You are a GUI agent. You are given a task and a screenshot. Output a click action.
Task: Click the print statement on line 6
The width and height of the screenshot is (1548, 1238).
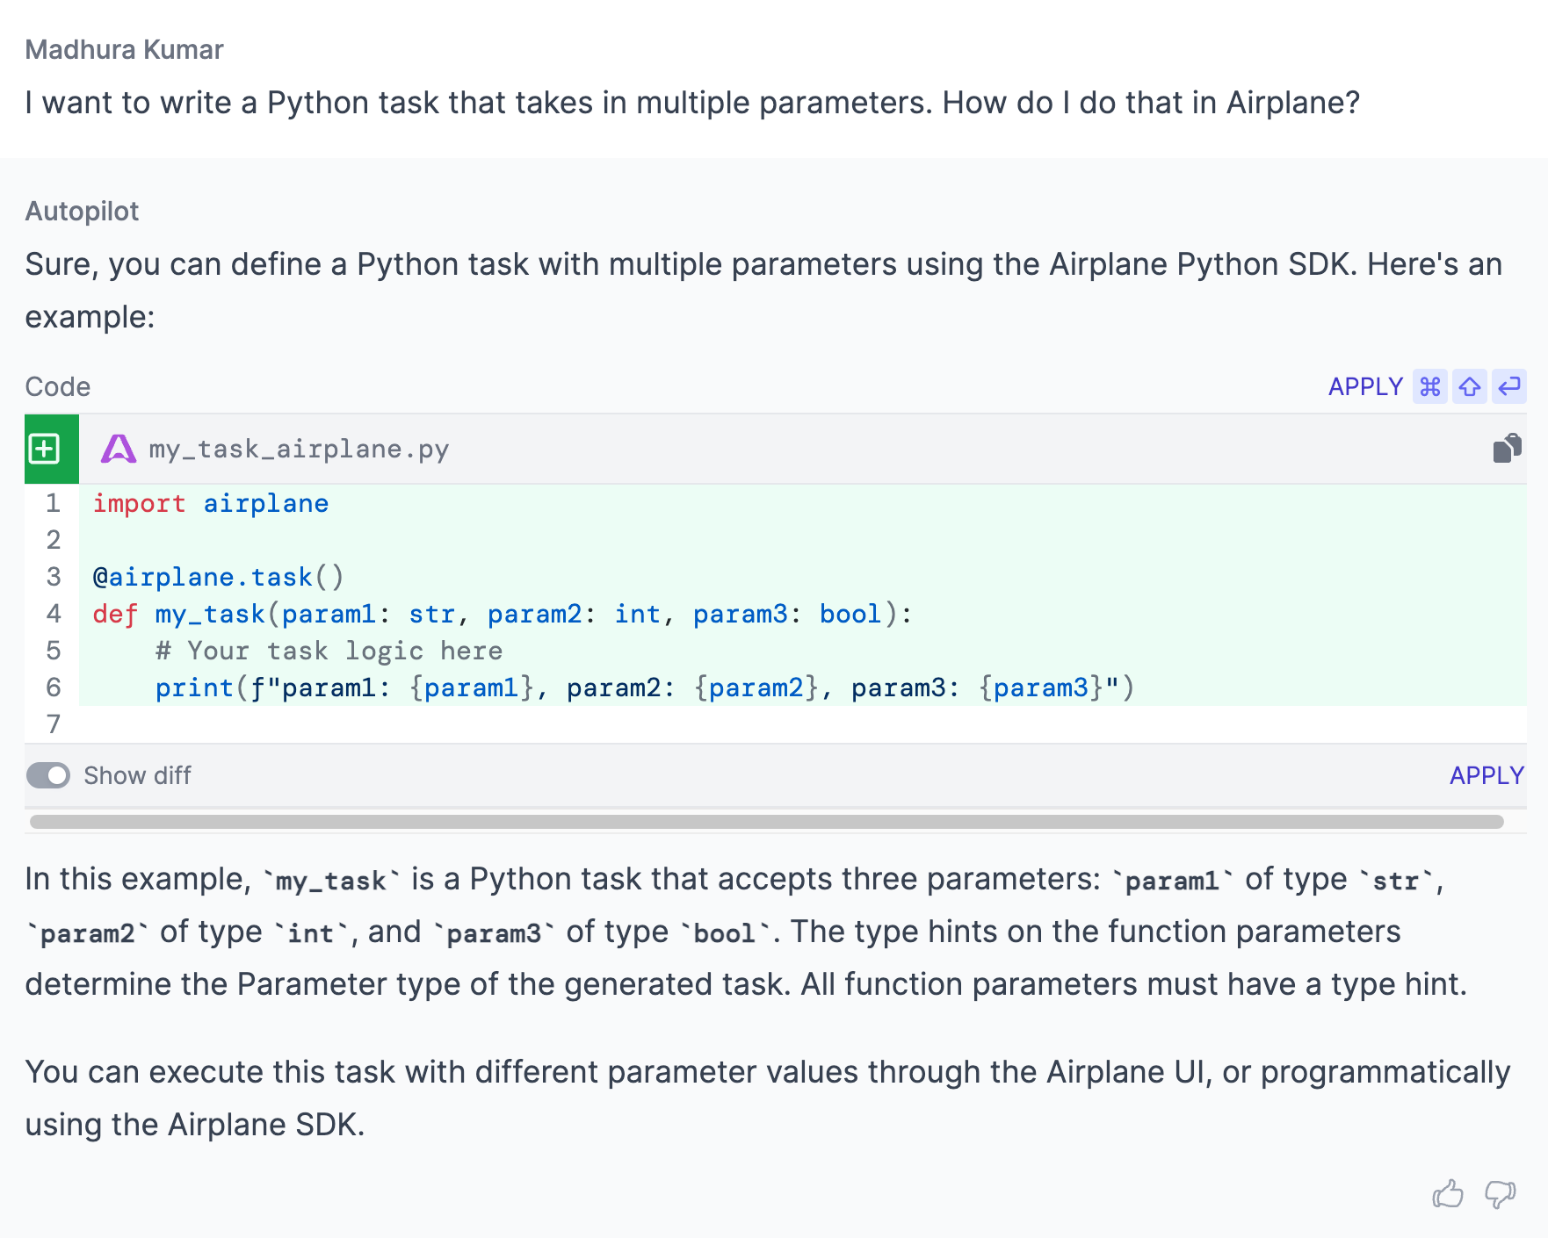[645, 687]
